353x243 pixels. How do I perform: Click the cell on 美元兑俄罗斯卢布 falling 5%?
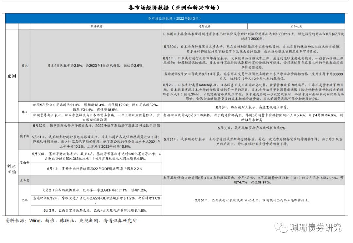254,128
